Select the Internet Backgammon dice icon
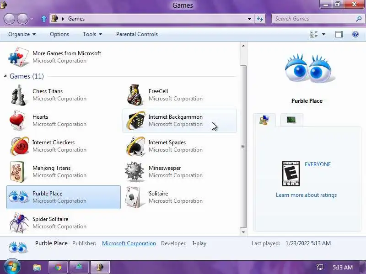 135,121
